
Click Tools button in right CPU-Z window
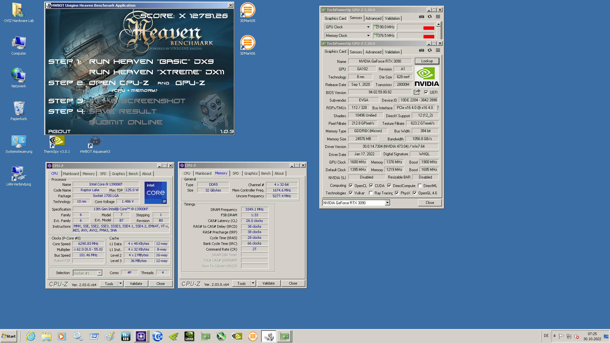click(241, 283)
